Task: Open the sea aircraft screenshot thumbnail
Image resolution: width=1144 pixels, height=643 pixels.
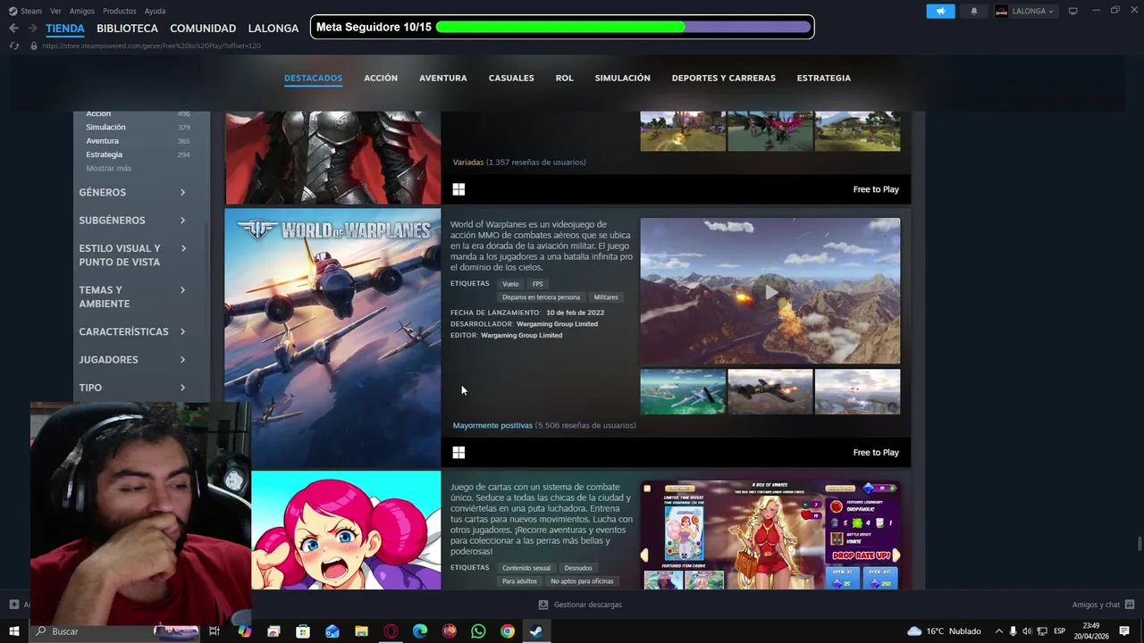Action: coord(683,391)
